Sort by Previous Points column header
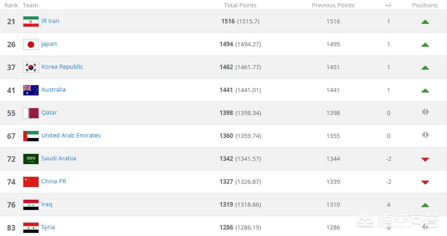447x236 pixels. [x=333, y=5]
